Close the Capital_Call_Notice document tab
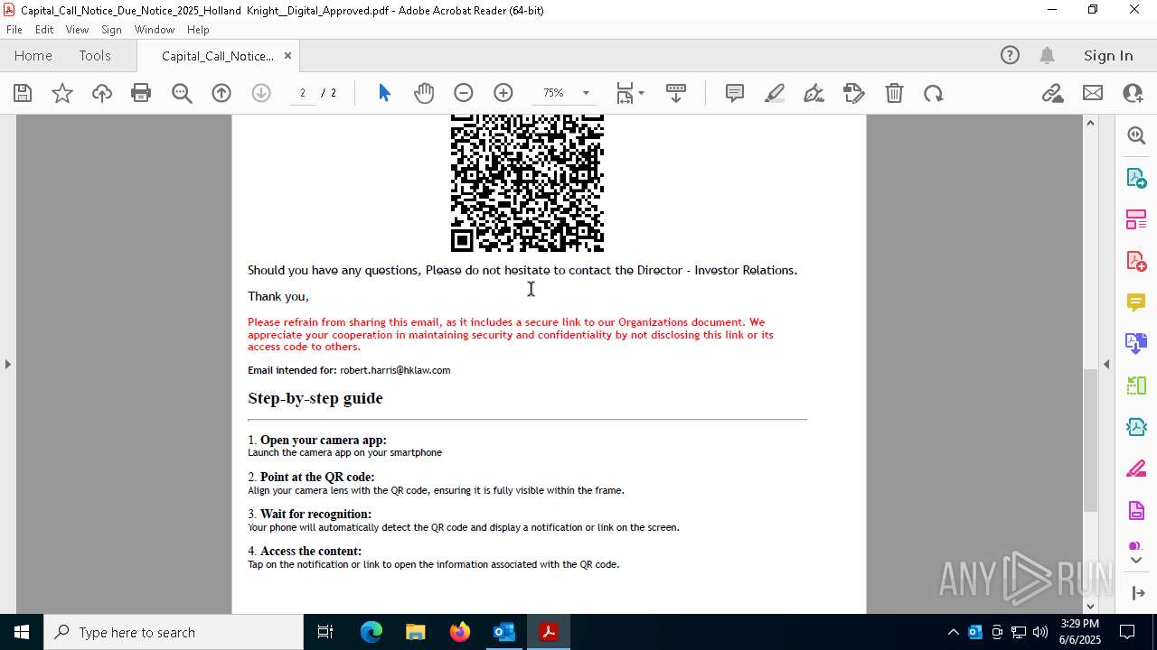This screenshot has height=650, width=1157. pos(287,55)
